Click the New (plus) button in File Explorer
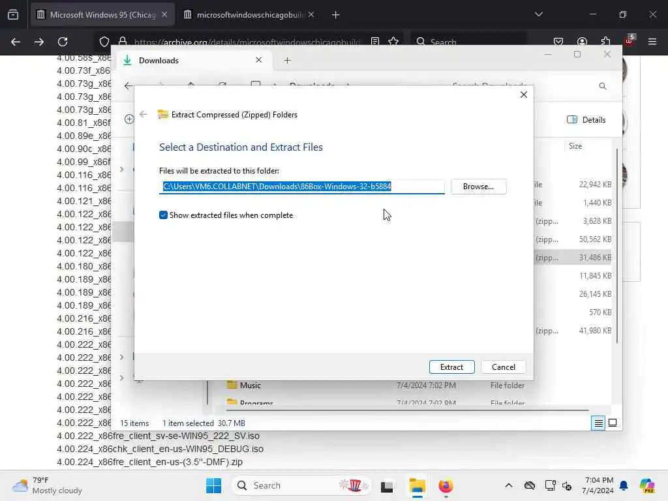This screenshot has height=501, width=668. pos(129,119)
